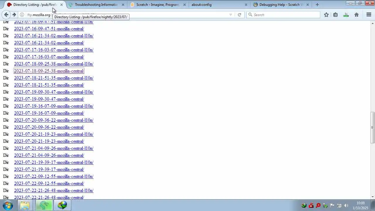
Task: Open the Windows Start menu
Action: point(8,205)
